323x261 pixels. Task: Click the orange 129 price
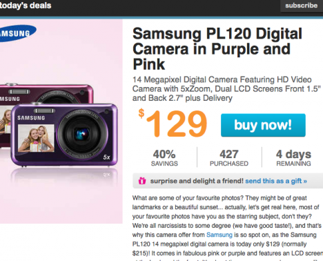point(177,124)
